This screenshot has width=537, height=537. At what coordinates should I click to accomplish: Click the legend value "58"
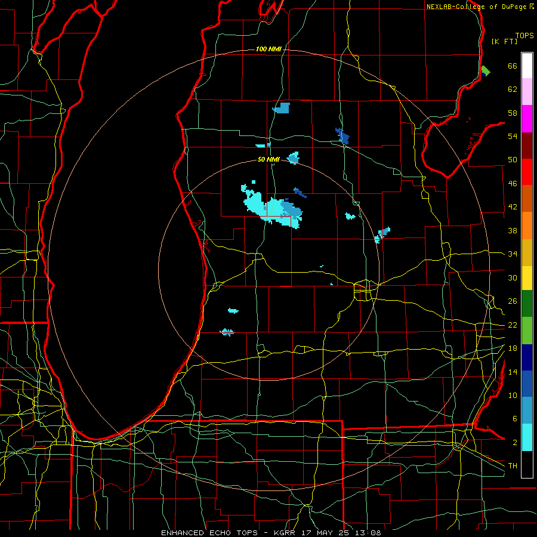pos(513,113)
